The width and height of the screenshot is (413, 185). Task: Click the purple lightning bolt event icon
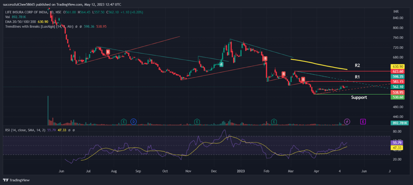tap(347, 121)
